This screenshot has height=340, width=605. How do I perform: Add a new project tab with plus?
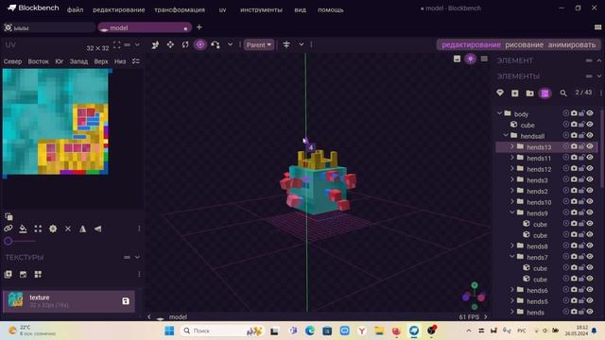pos(199,27)
